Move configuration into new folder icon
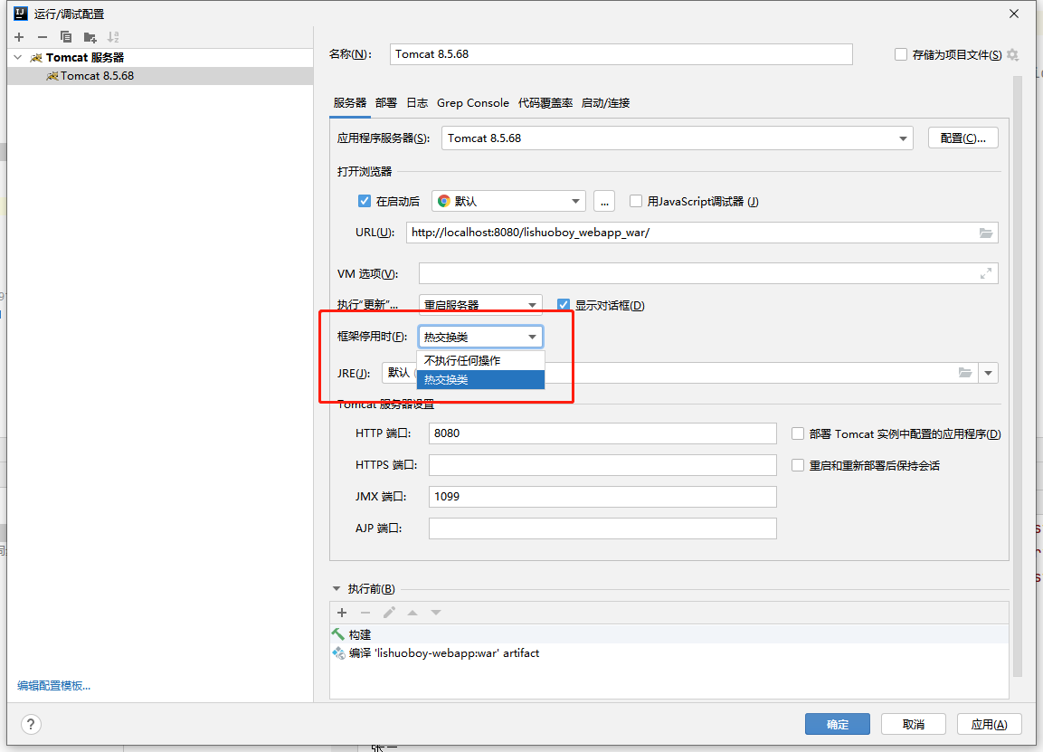The width and height of the screenshot is (1043, 752). click(90, 37)
